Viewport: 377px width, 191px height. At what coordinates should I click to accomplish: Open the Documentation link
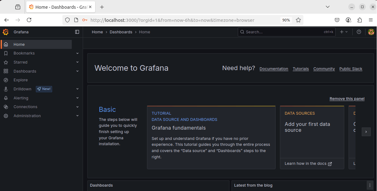(x=274, y=69)
